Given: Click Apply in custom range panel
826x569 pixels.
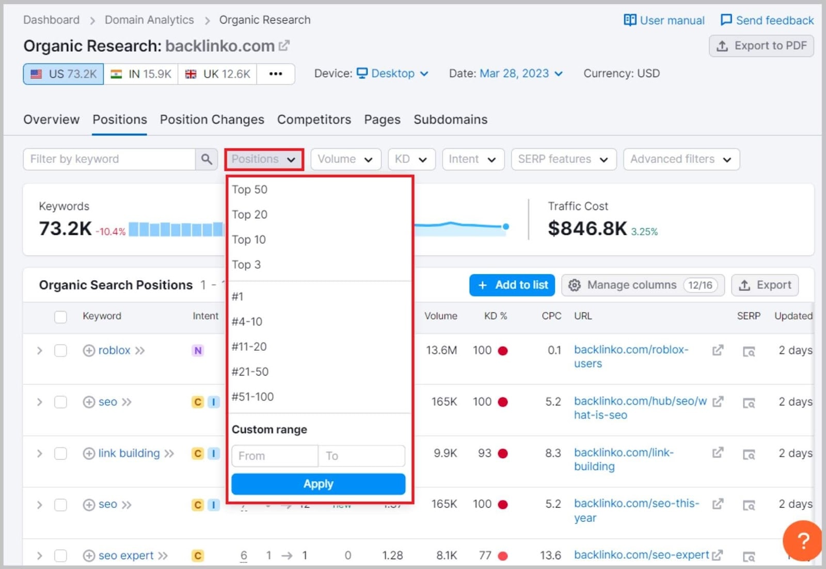Looking at the screenshot, I should pos(319,484).
